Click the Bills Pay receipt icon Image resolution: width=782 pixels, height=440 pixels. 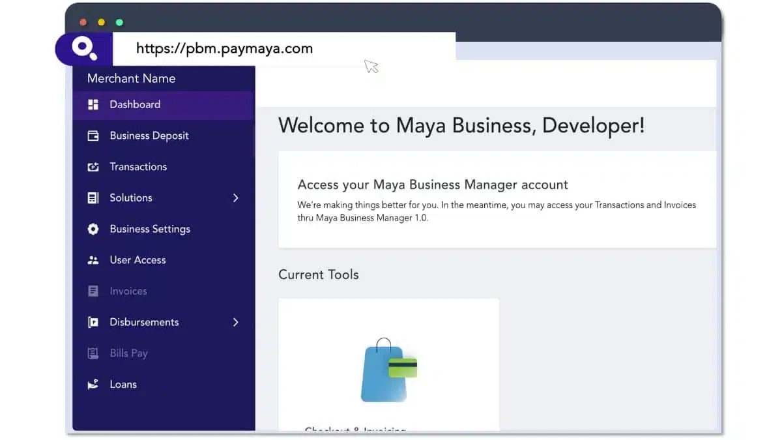click(x=93, y=353)
